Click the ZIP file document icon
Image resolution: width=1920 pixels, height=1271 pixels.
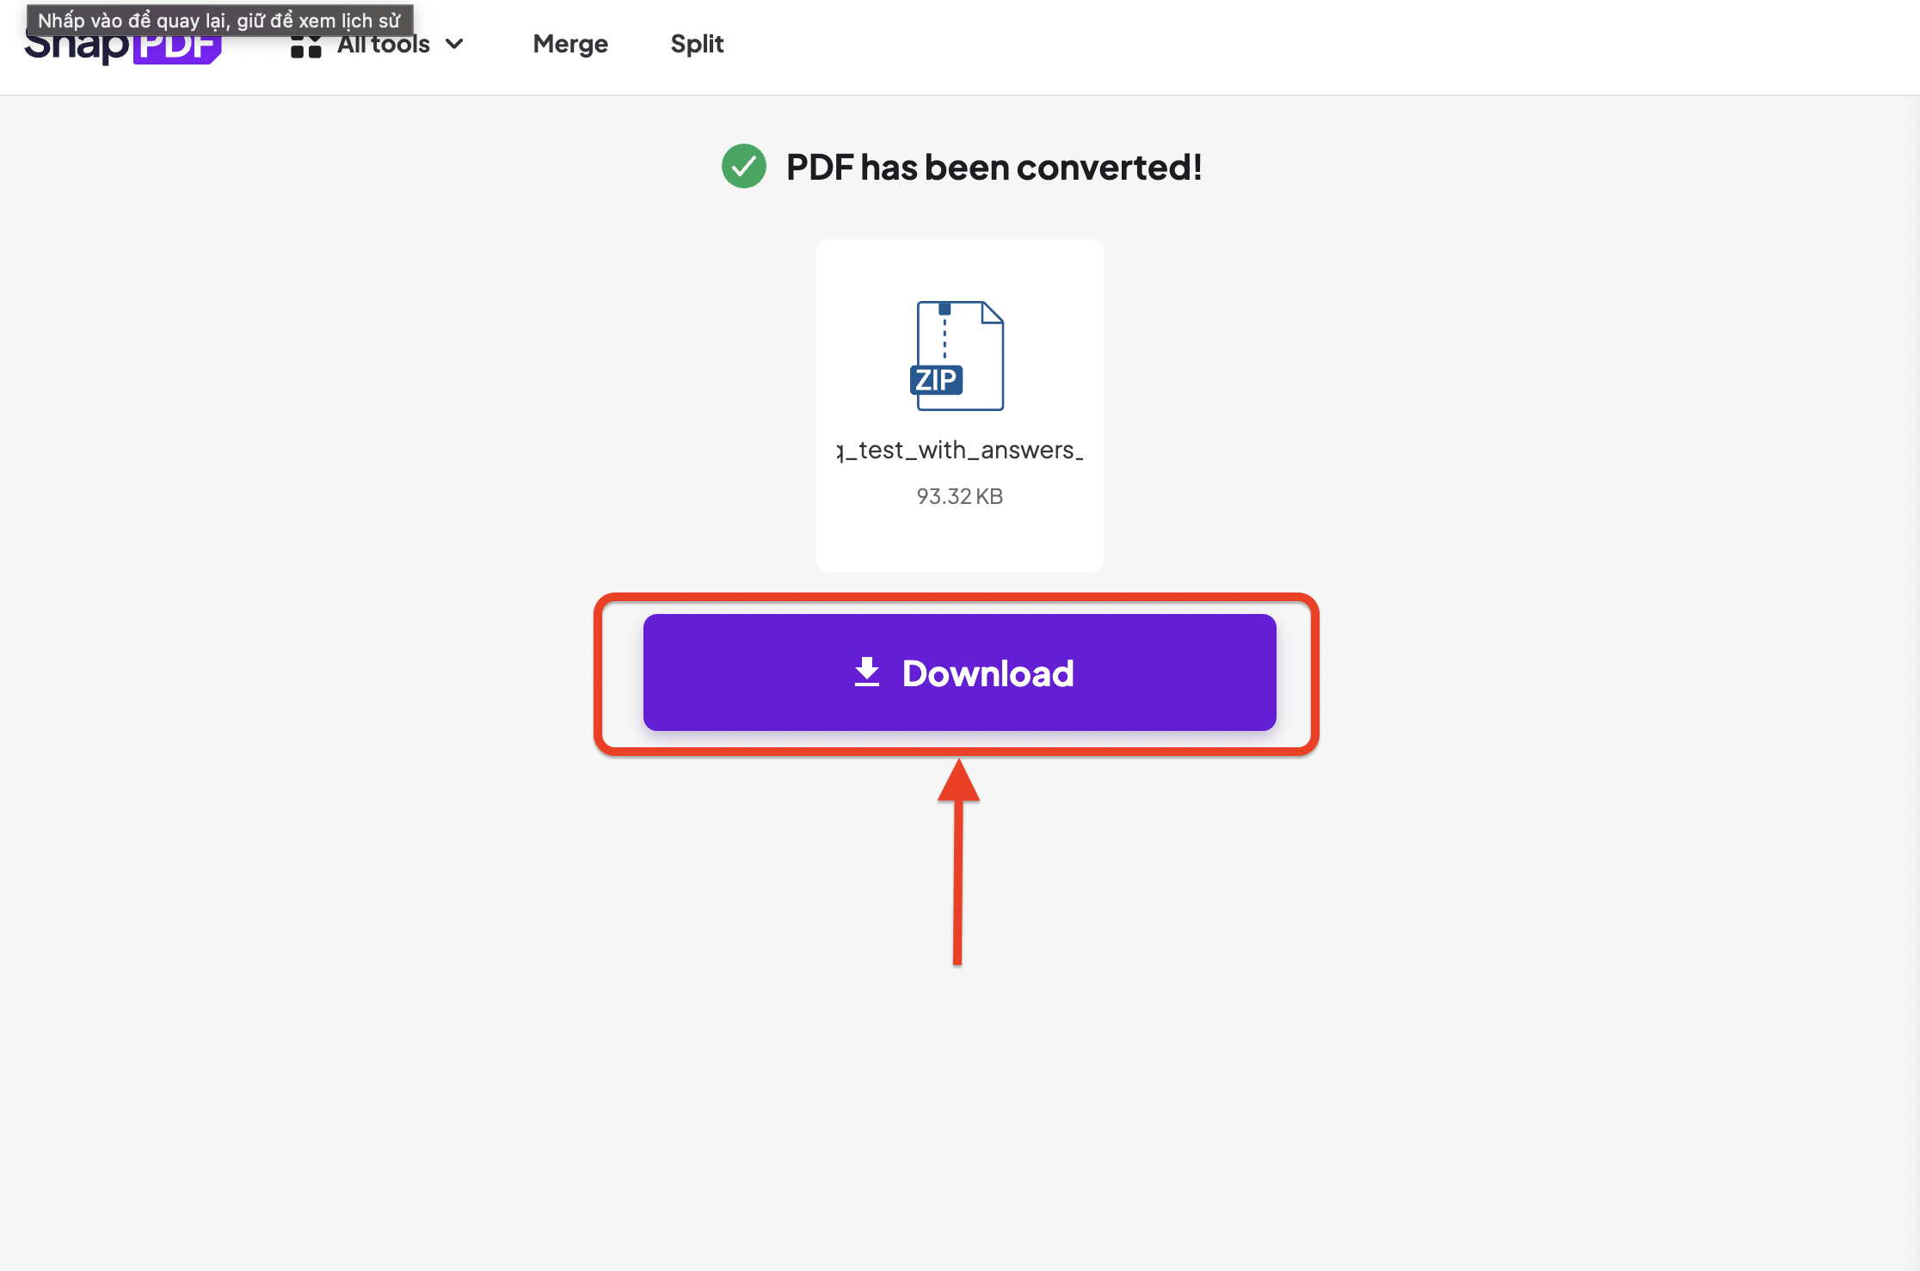pos(957,355)
